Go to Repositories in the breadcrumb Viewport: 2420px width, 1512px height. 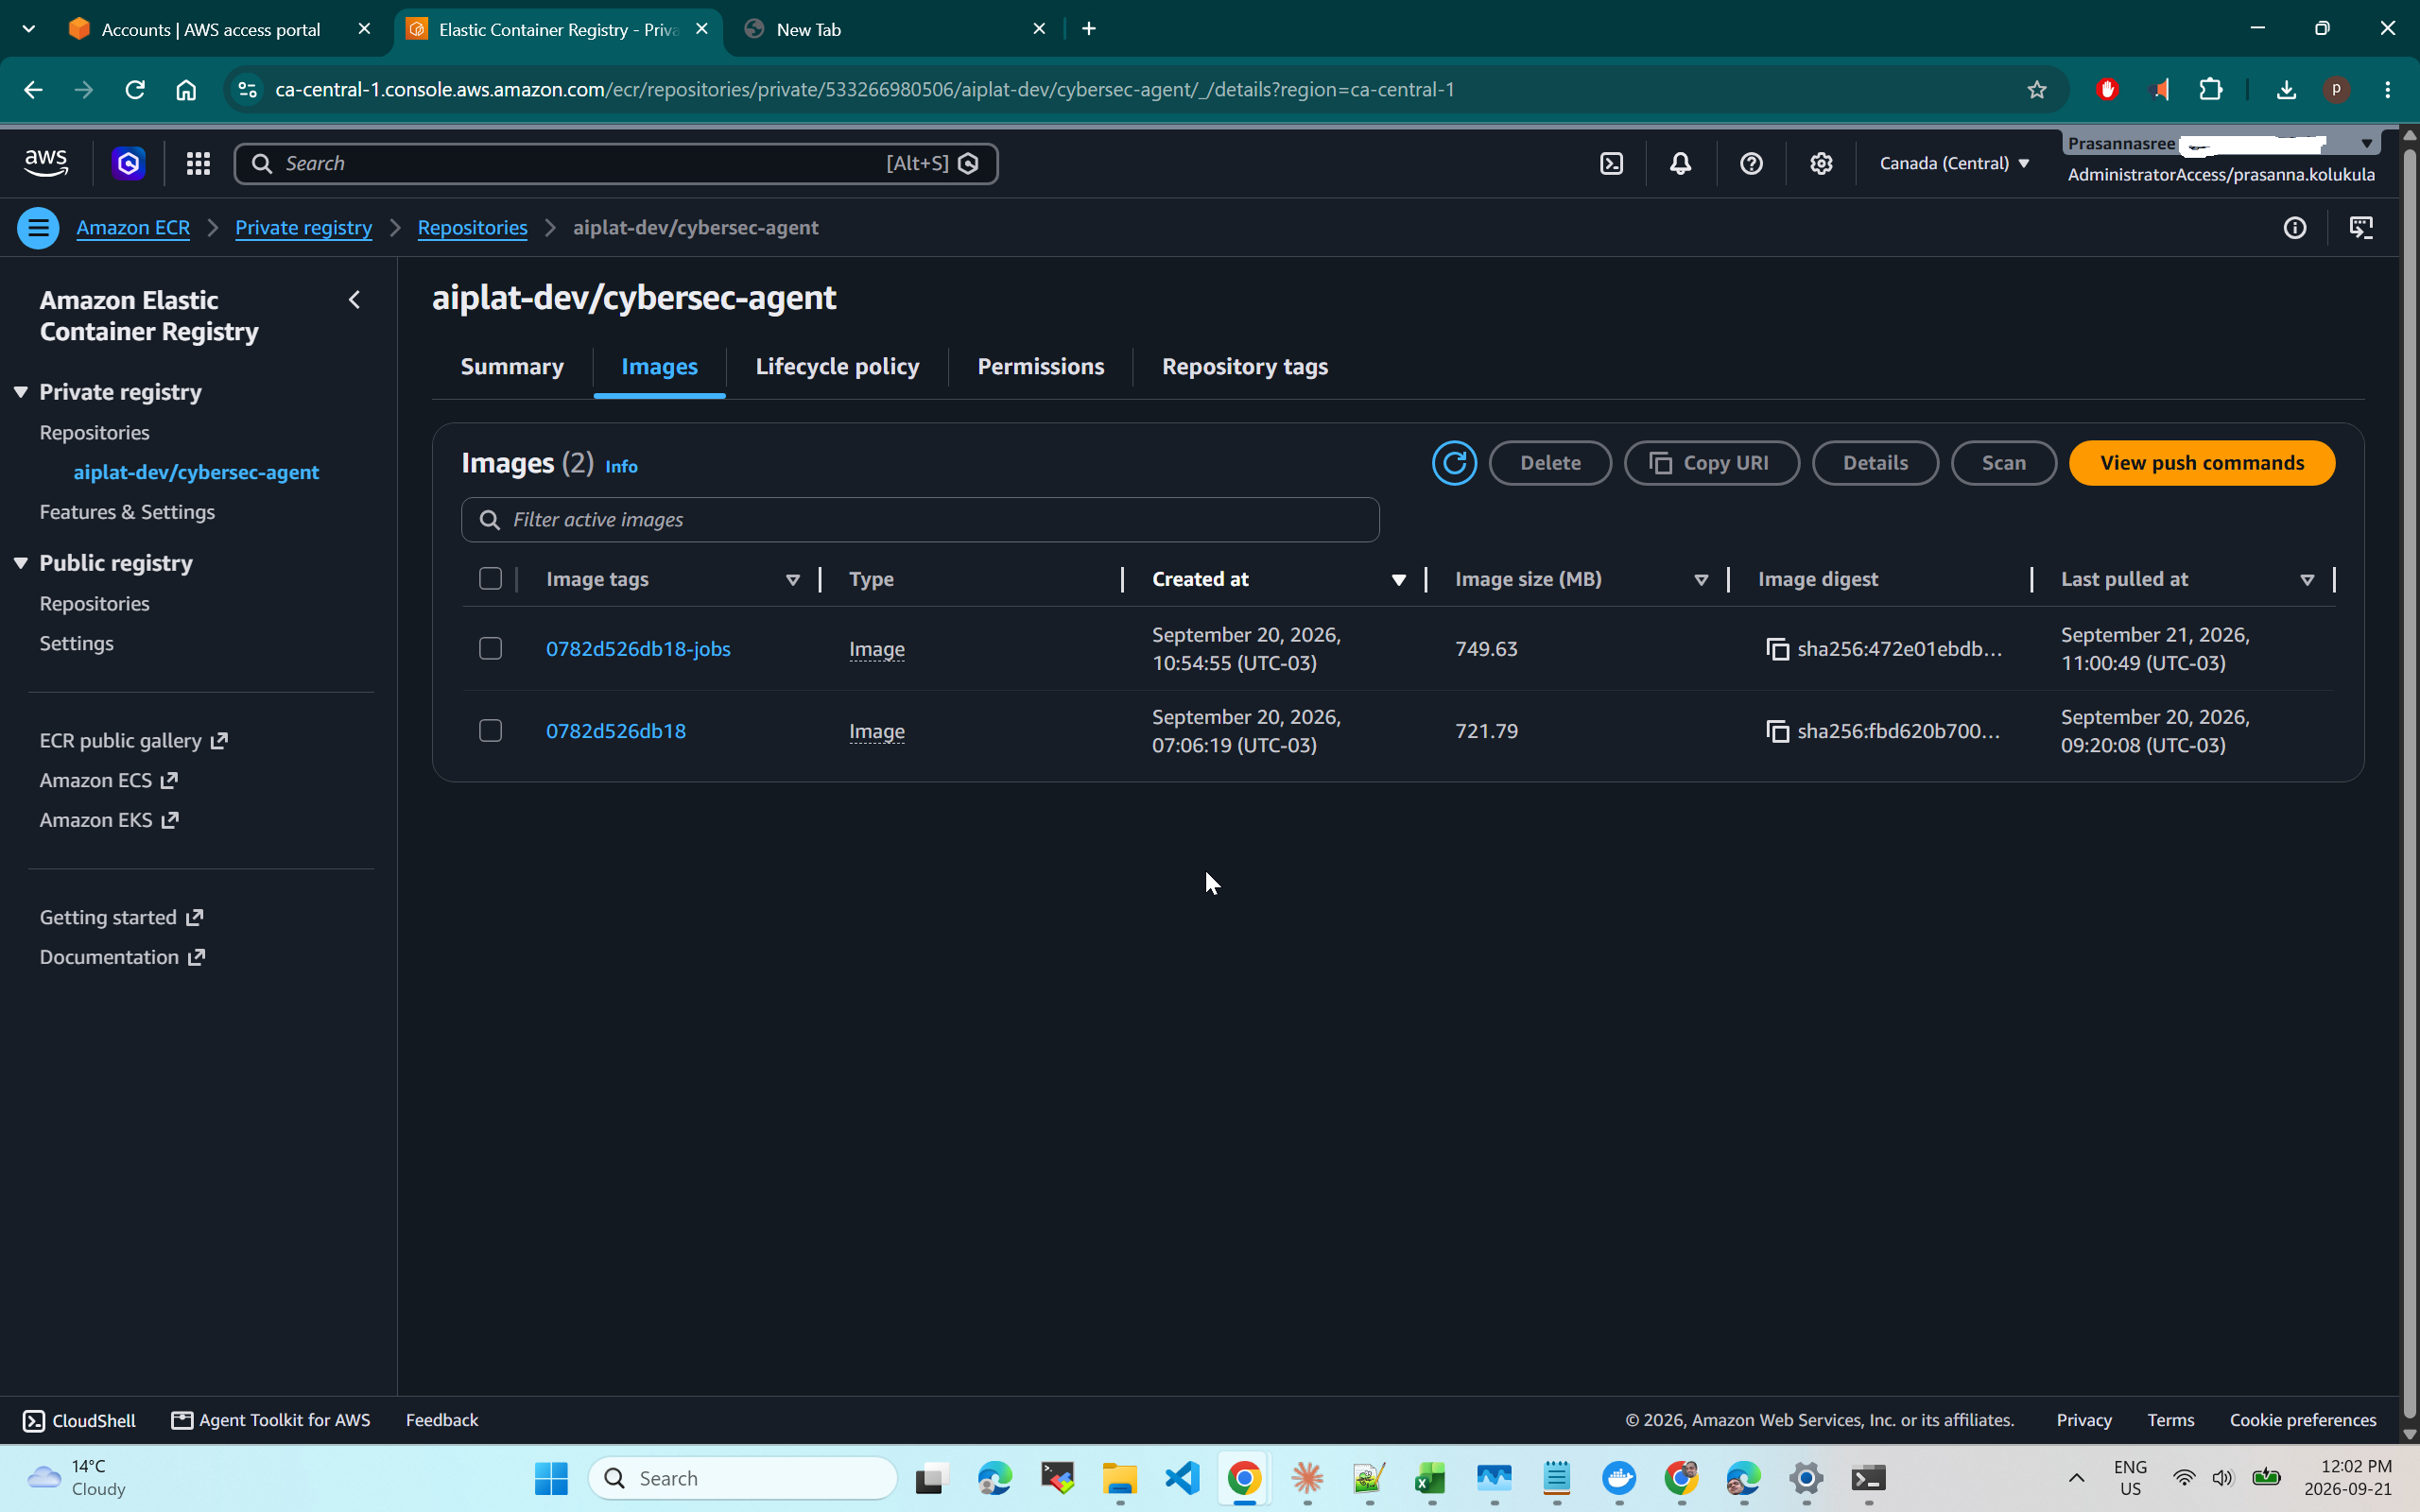(x=472, y=228)
